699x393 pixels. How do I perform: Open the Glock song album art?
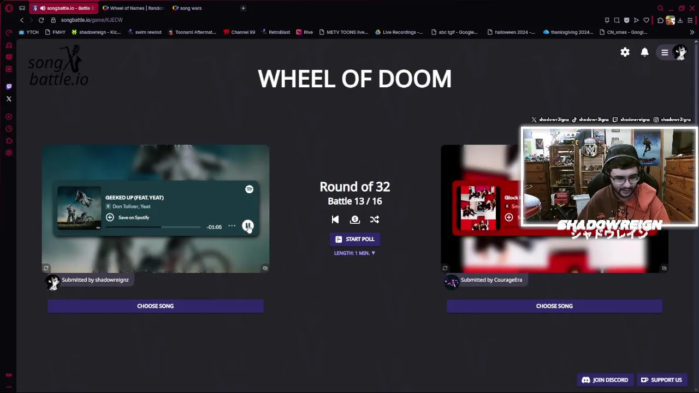[x=478, y=208]
